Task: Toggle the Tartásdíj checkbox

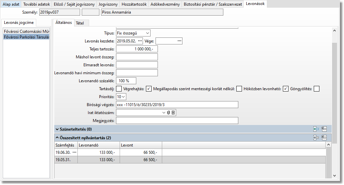Action: click(x=119, y=89)
